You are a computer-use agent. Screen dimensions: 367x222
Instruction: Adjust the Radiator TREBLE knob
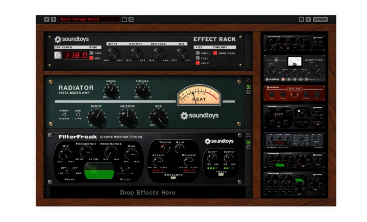click(x=143, y=91)
